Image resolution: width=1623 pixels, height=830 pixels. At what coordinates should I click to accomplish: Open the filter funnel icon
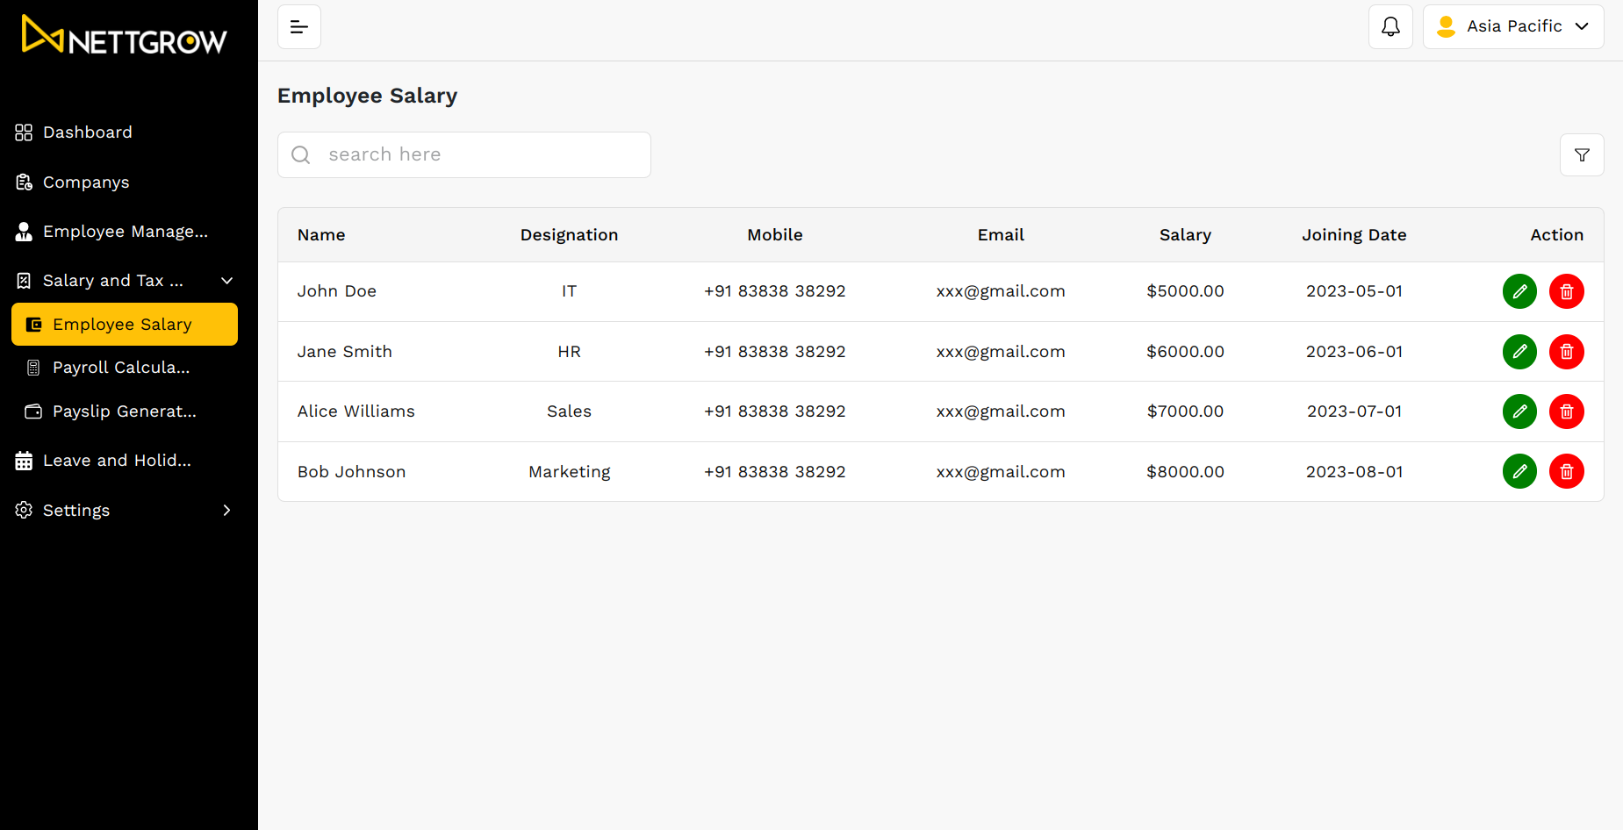click(x=1582, y=155)
